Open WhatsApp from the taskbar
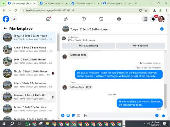The image size is (170, 127). (x=28, y=124)
